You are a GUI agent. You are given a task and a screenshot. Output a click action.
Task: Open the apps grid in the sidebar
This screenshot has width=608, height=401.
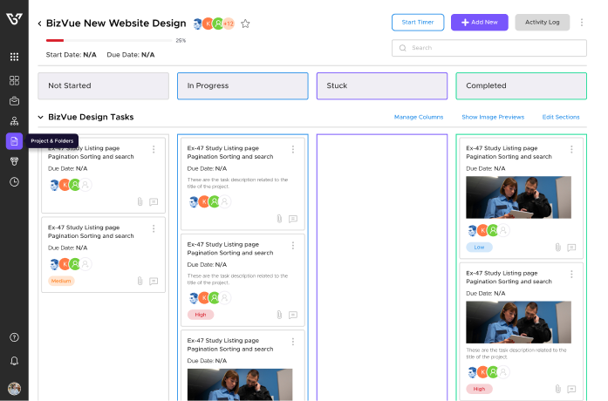click(x=14, y=57)
